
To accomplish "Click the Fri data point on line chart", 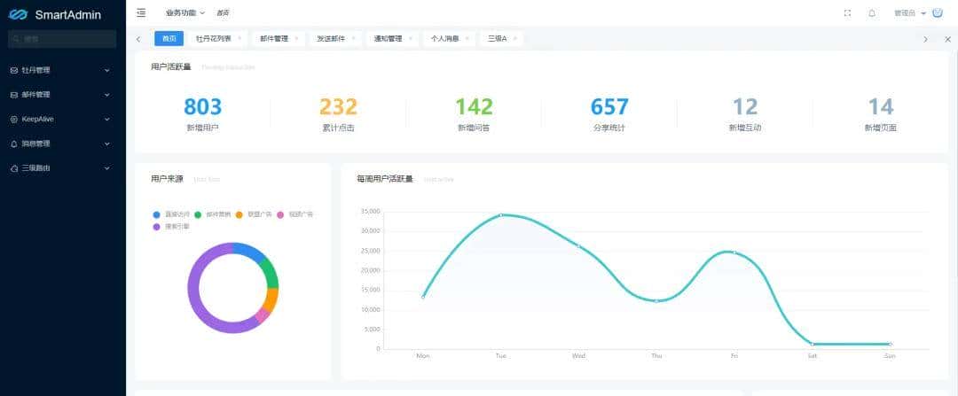I will click(734, 252).
